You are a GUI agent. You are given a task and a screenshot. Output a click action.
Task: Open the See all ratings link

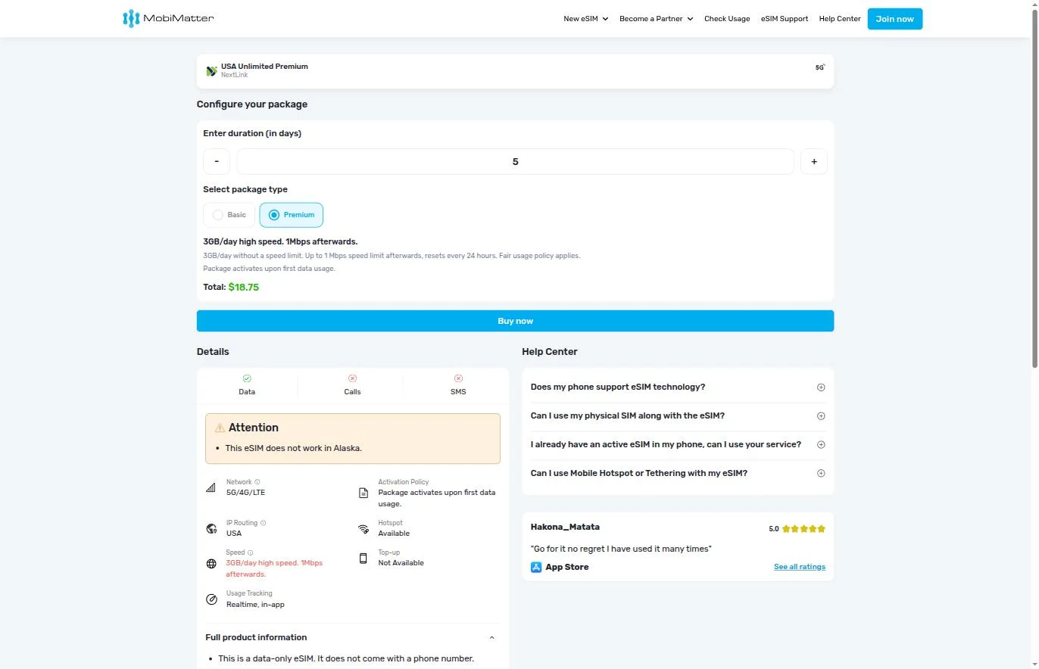(x=800, y=567)
